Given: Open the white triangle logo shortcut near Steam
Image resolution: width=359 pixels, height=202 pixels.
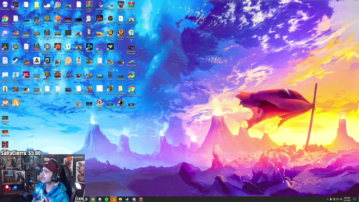Looking at the screenshot, I should click(36, 61).
